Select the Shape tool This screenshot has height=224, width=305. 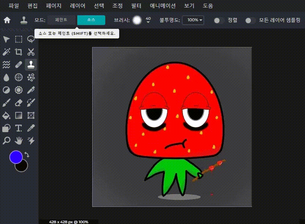(x=6, y=128)
